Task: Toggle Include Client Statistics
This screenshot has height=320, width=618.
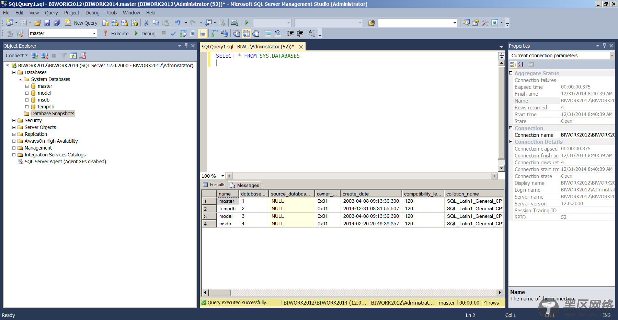Action: click(x=224, y=34)
